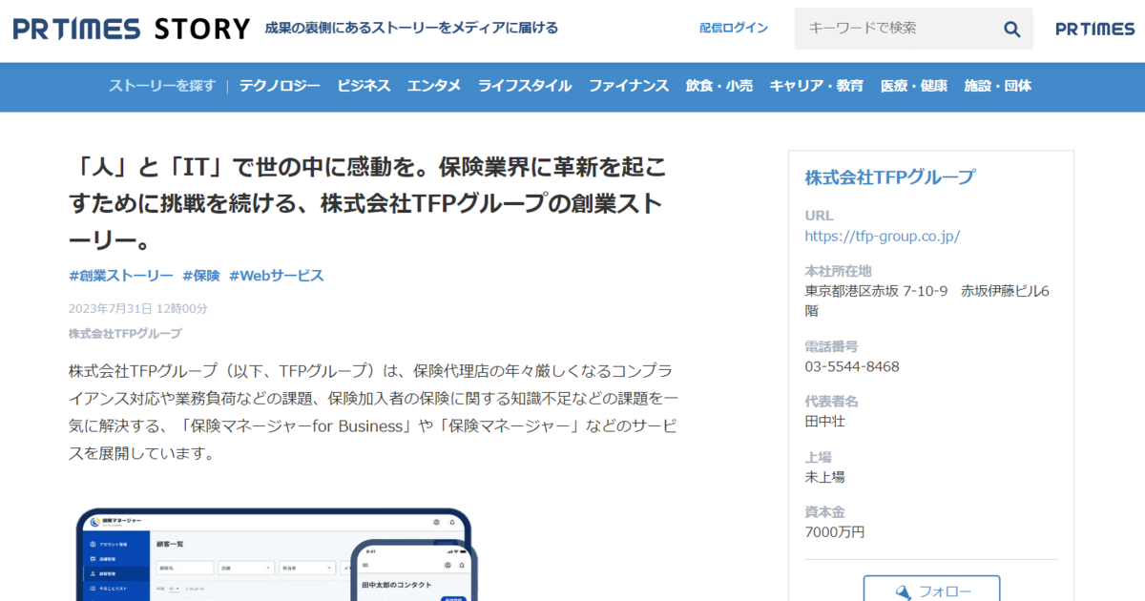Open the 配信ログイン link
Image resolution: width=1145 pixels, height=601 pixels.
[x=734, y=29]
